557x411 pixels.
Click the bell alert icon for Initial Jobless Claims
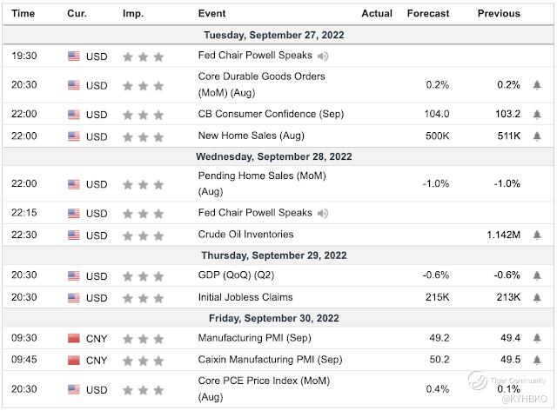pos(538,296)
